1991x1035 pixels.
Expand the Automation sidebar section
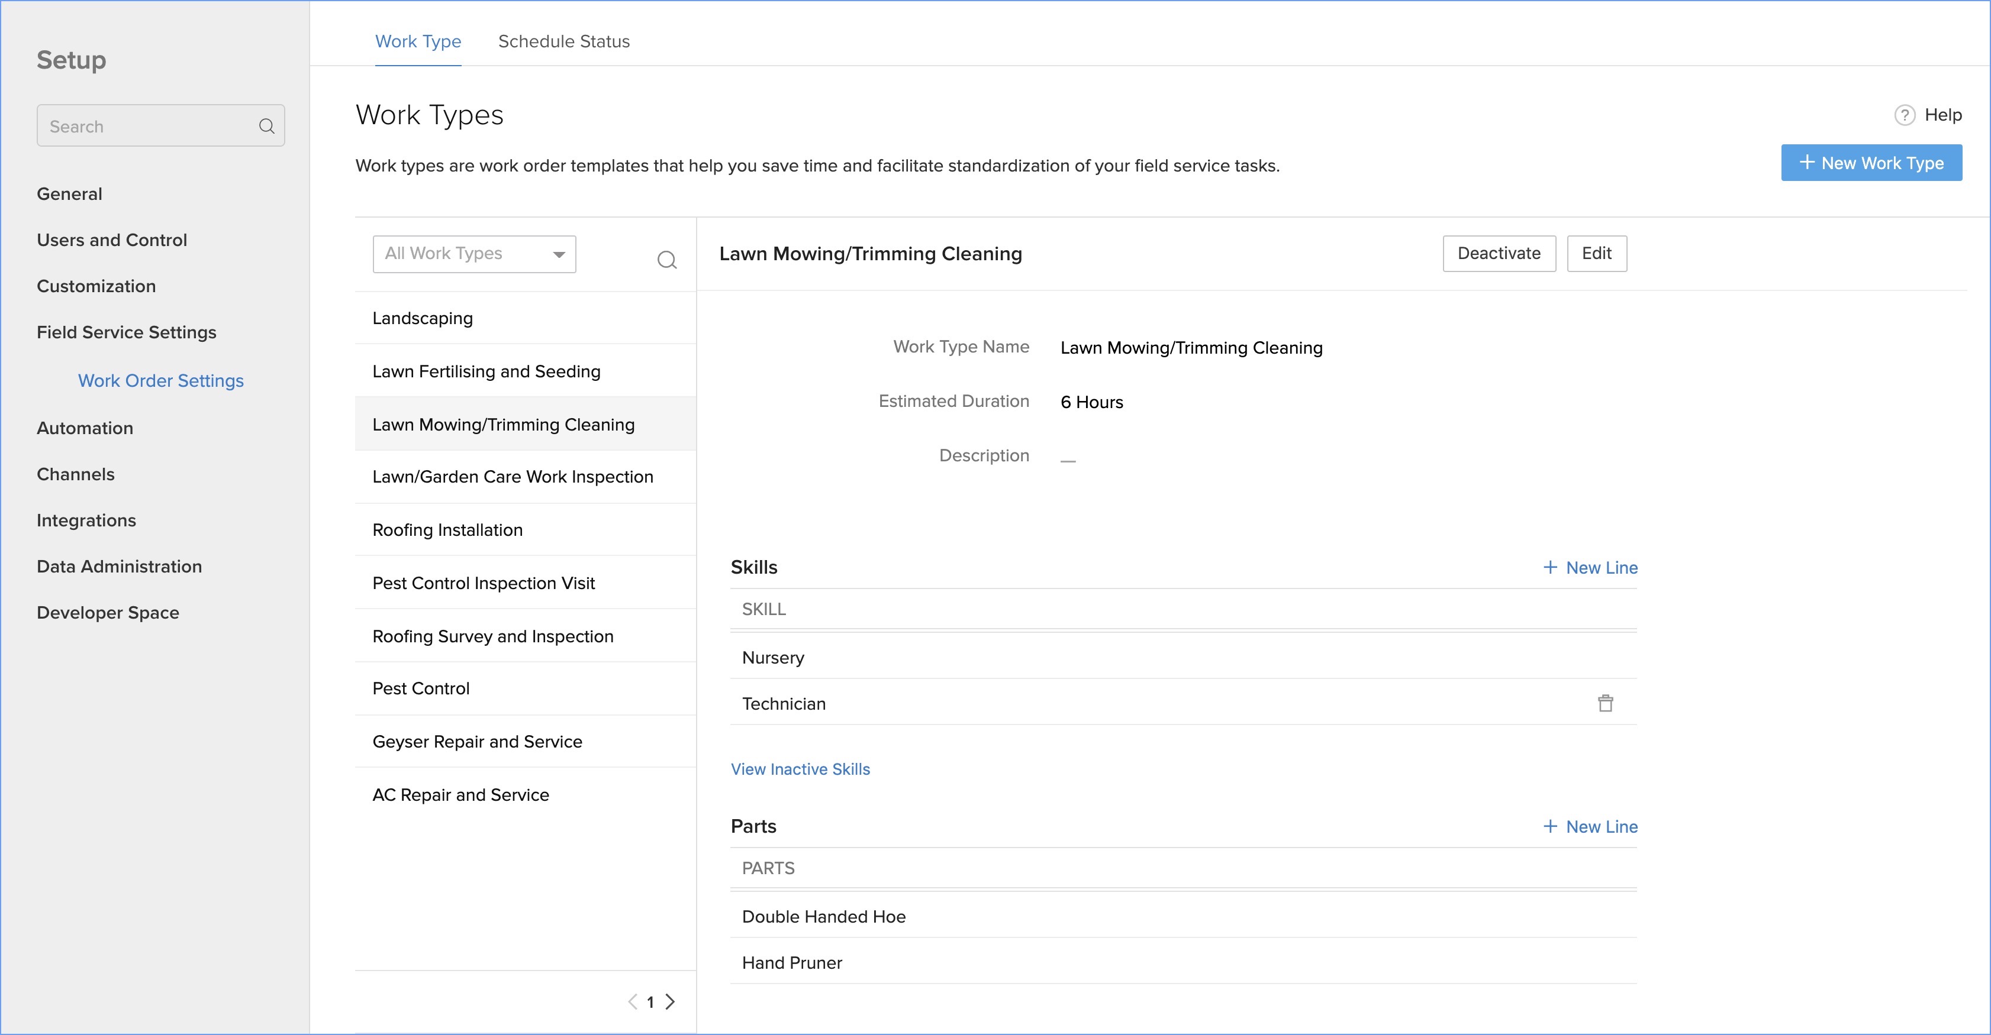(x=85, y=428)
